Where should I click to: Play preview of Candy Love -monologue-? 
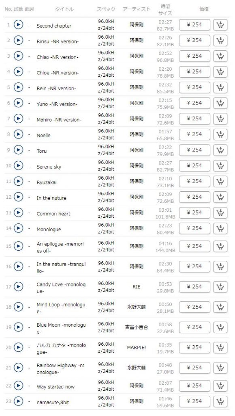coord(18,286)
